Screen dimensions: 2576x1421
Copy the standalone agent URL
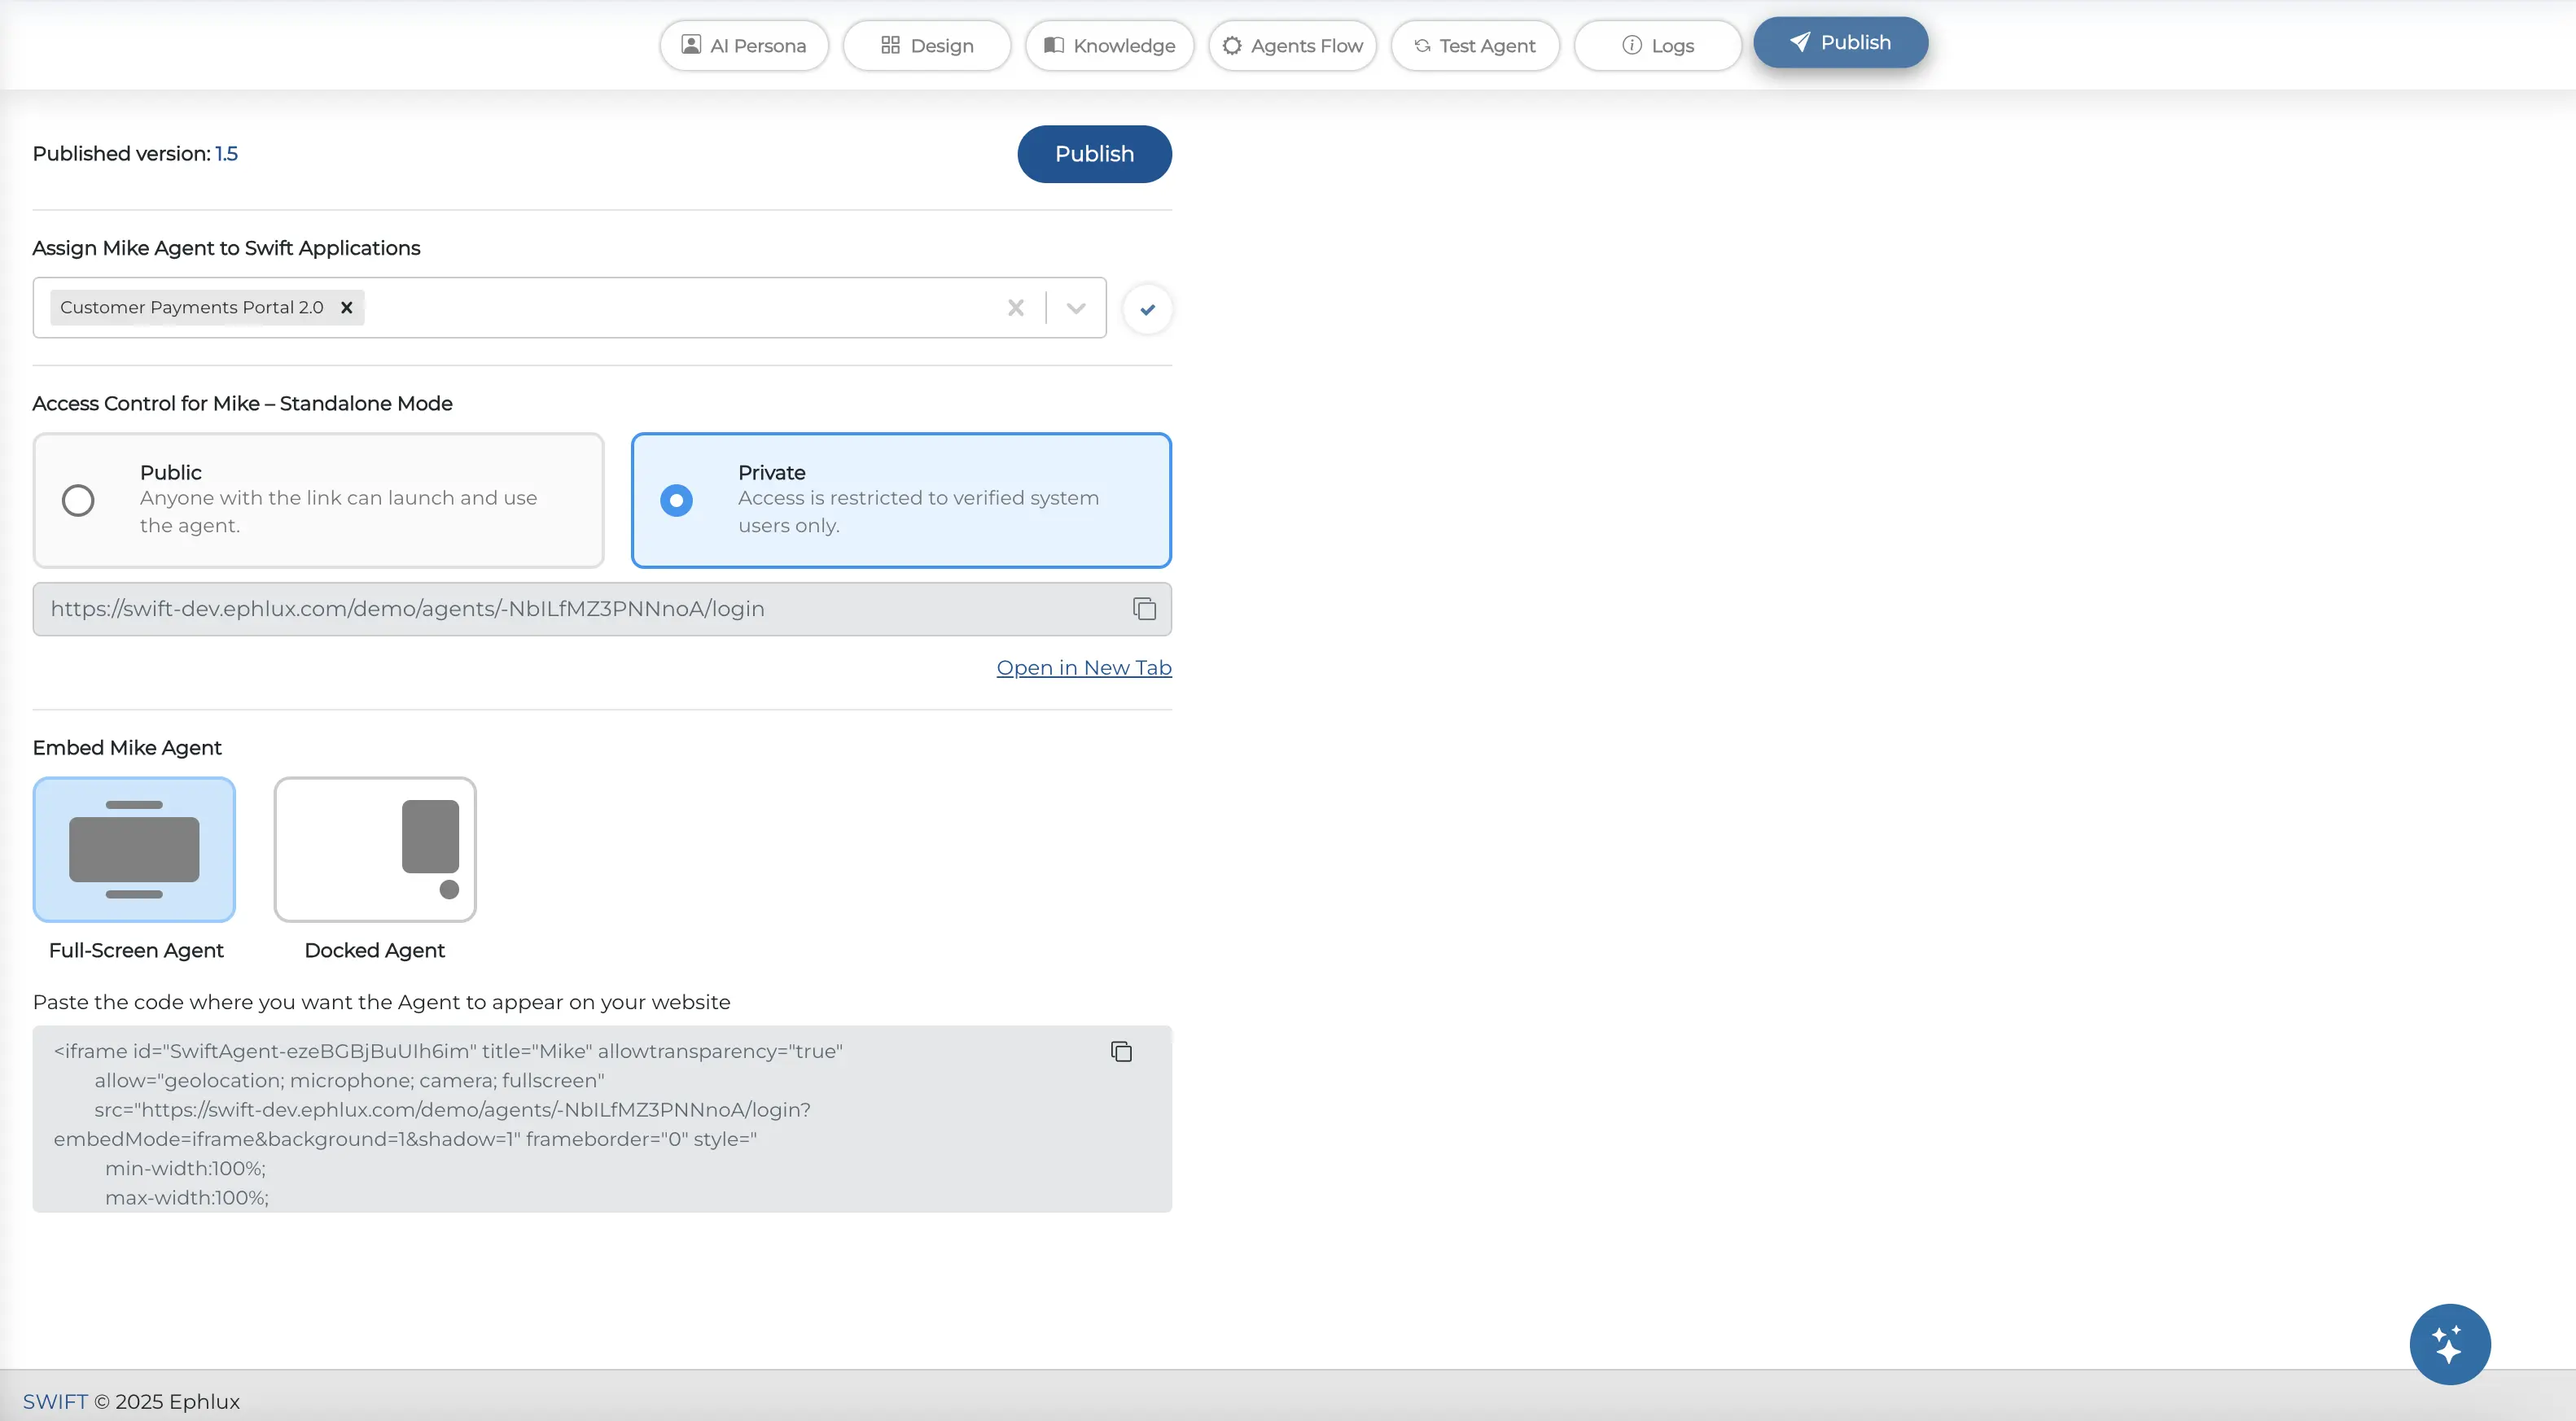pos(1144,609)
